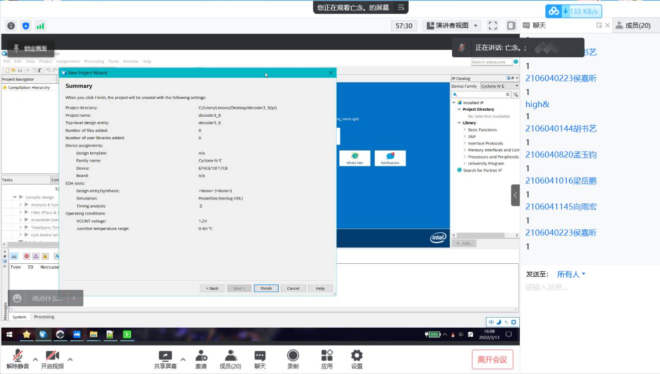Click the meeting info icon
Viewport: 660px width, 374px height.
(11, 25)
